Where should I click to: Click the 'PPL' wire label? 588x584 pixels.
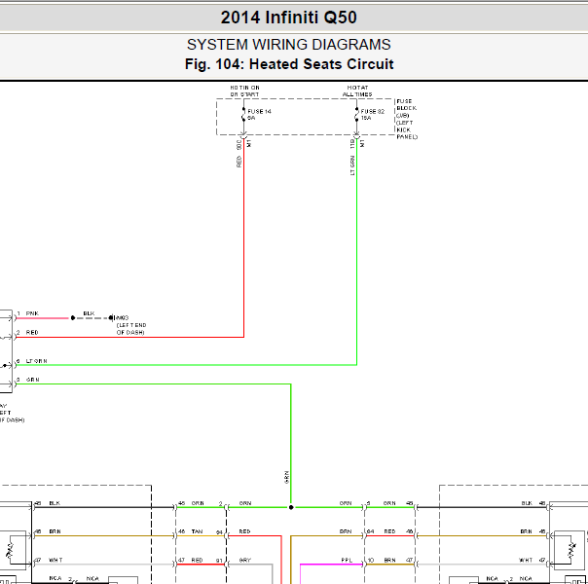[347, 560]
